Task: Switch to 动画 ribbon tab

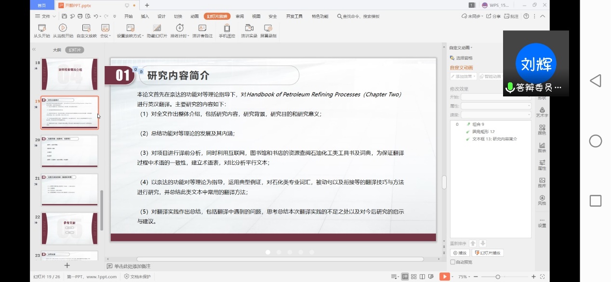Action: tap(194, 16)
